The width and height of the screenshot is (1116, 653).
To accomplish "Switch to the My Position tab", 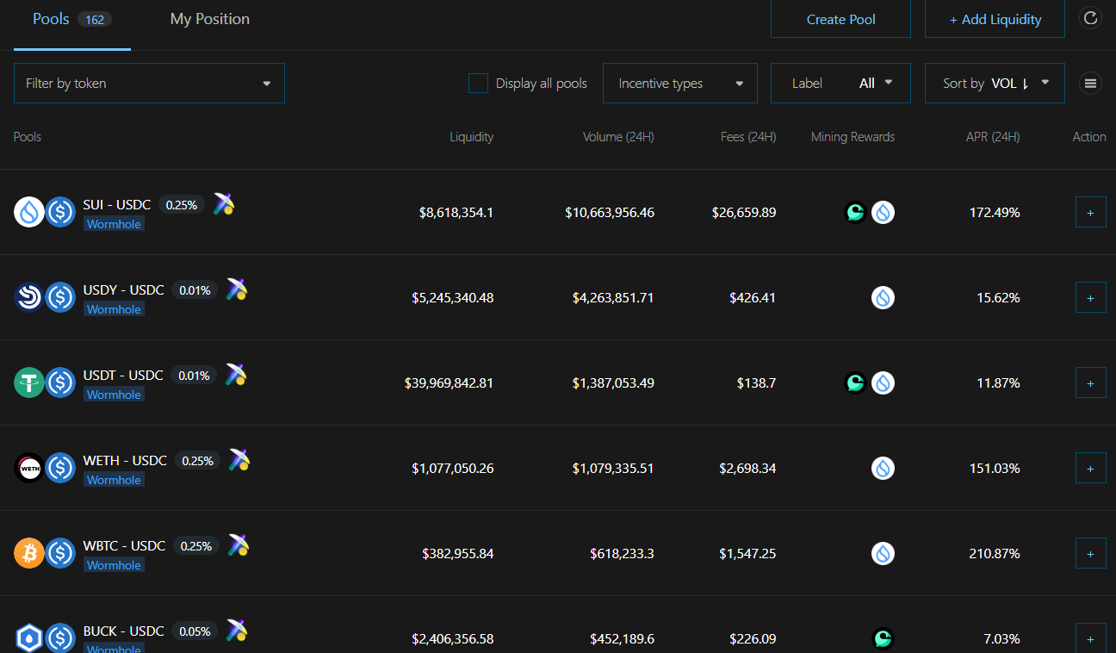I will click(210, 19).
